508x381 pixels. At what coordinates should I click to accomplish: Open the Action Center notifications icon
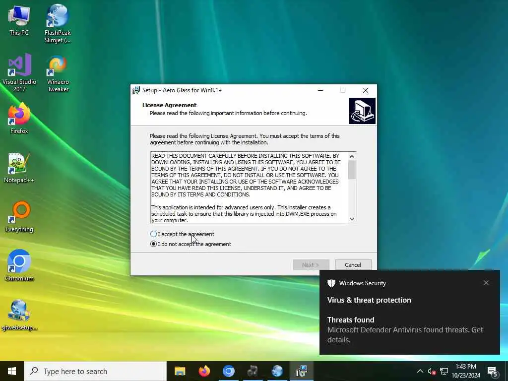point(493,372)
